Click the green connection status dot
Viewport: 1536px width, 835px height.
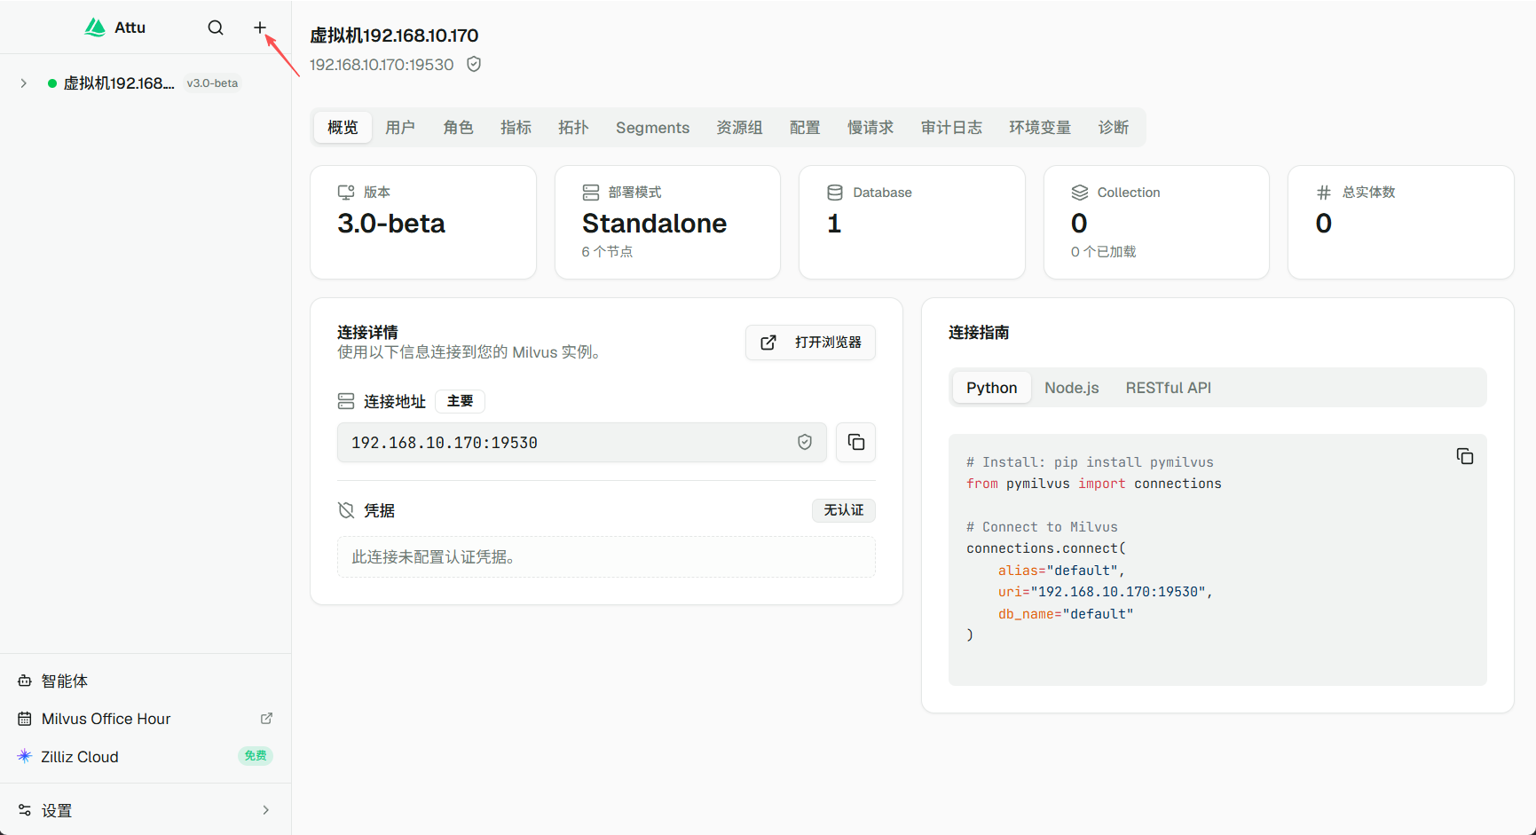tap(52, 83)
